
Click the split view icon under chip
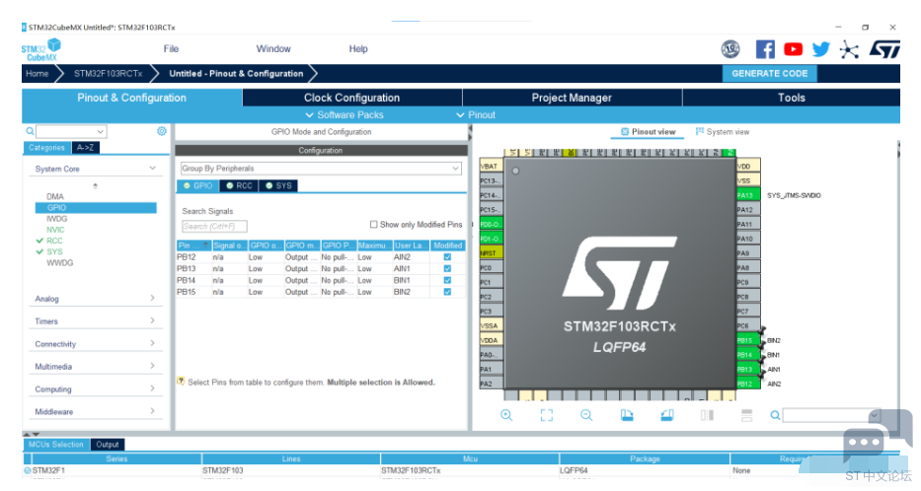pyautogui.click(x=707, y=415)
